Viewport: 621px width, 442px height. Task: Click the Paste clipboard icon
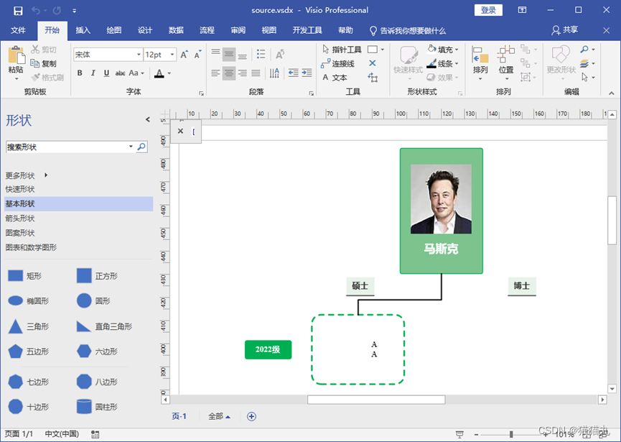click(x=17, y=55)
